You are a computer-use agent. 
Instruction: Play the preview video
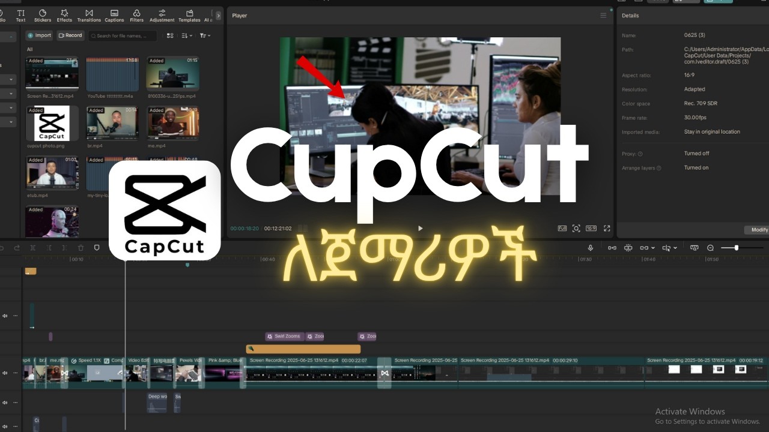(x=420, y=228)
